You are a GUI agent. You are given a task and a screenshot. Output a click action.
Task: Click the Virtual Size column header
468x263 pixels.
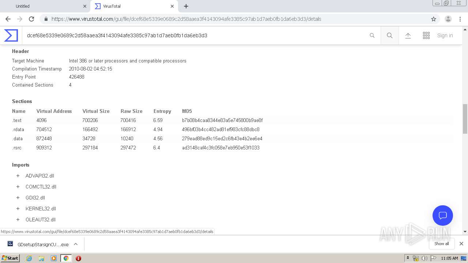96,111
